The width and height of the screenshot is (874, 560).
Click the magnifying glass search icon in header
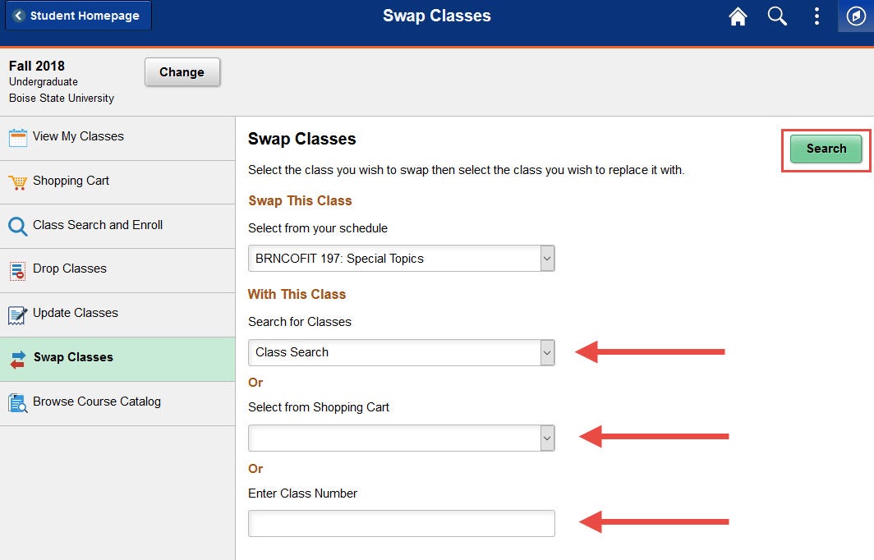click(777, 16)
